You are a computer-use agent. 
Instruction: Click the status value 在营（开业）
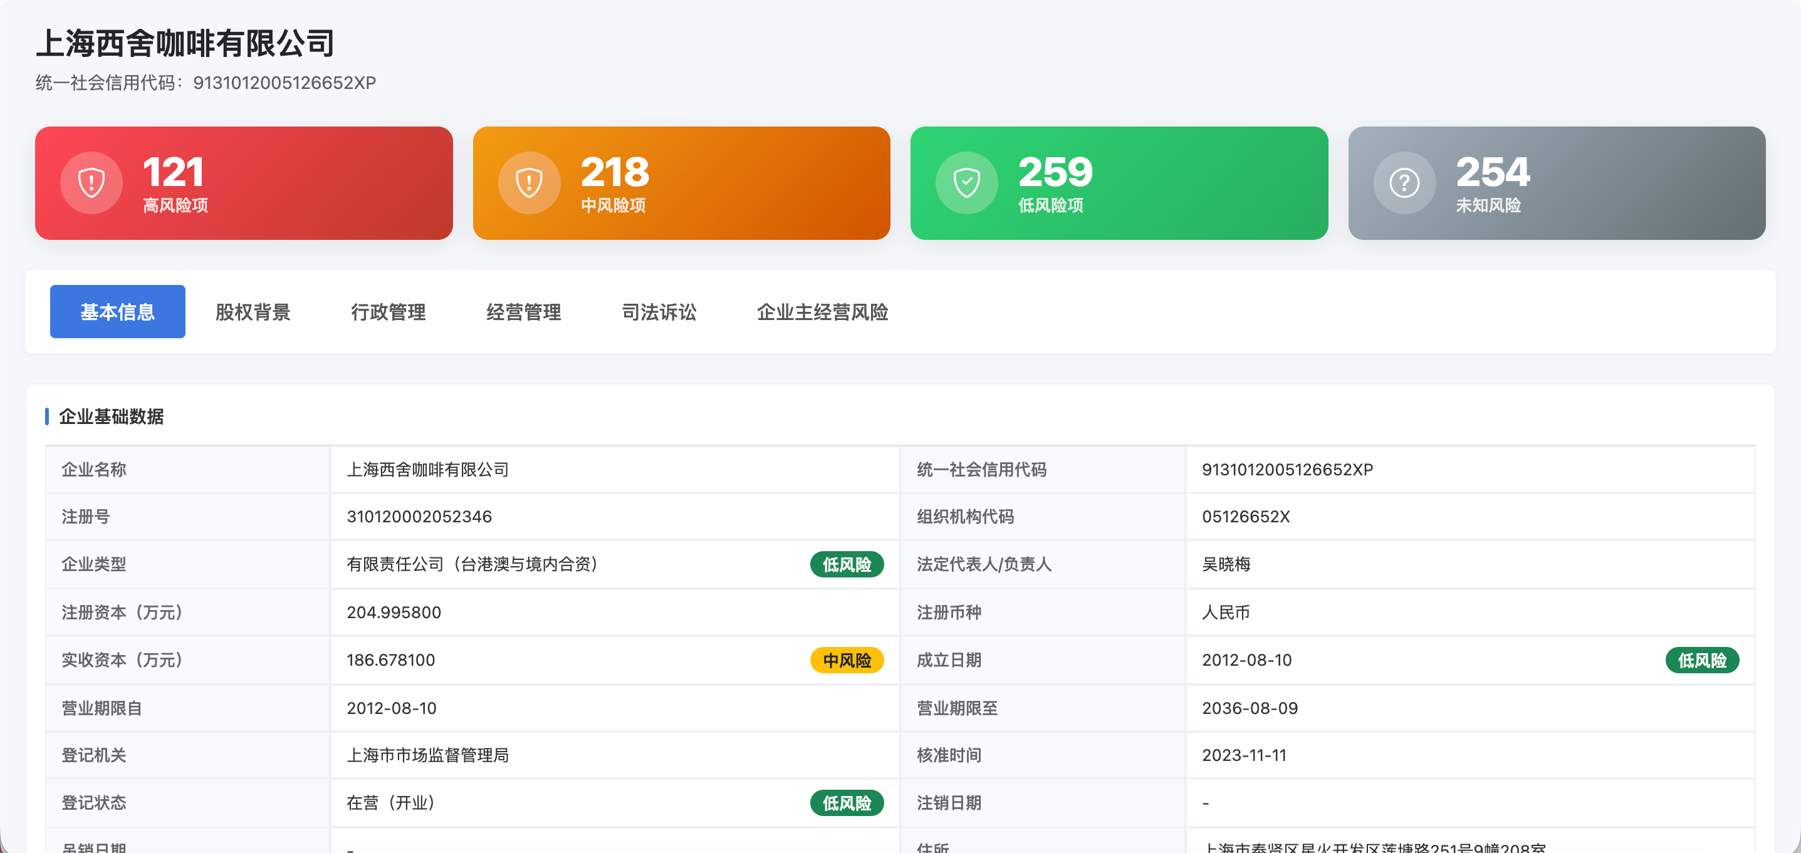[x=392, y=804]
